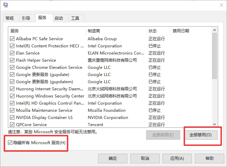The width and height of the screenshot is (227, 167).
Task: Sort by the 状态 column header
Action: click(x=158, y=31)
